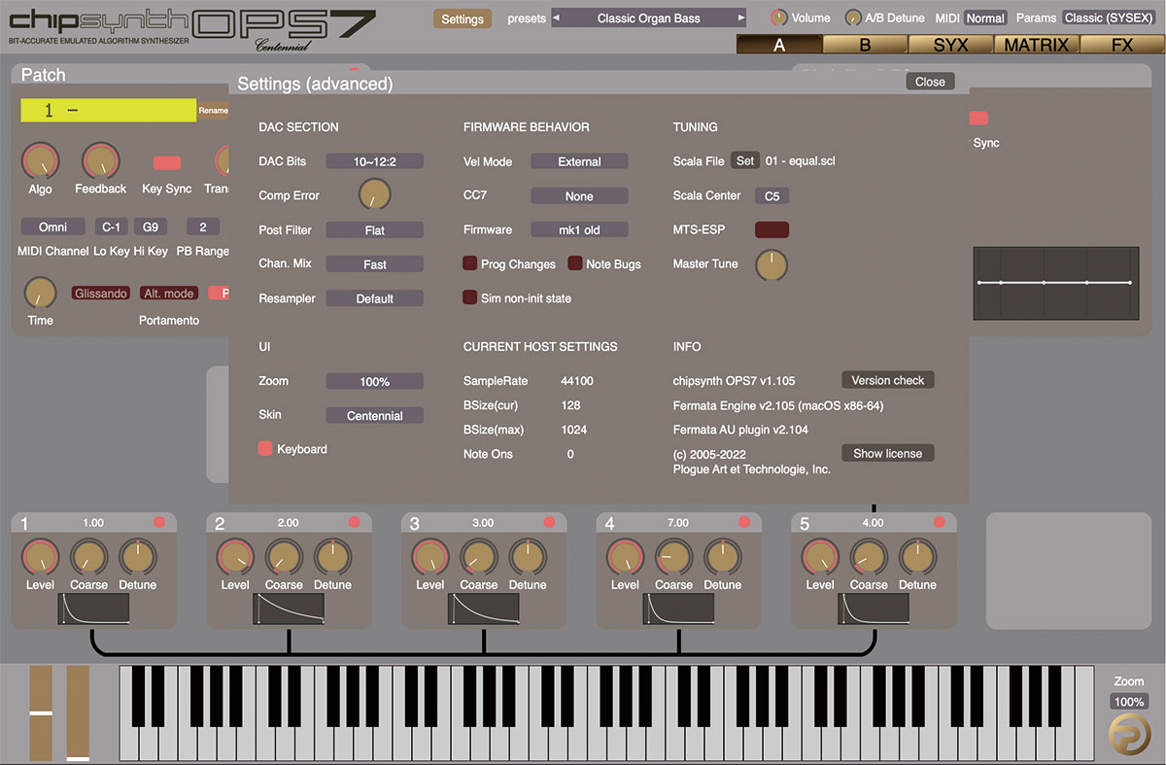Click the circular OPS7 logo near the Zoom control
The height and width of the screenshot is (765, 1166).
(1130, 734)
